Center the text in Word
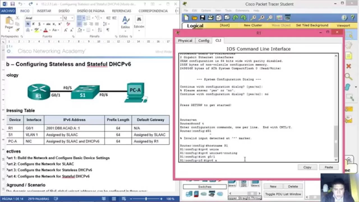Screen dimensions: 359x202 pos(85,24)
